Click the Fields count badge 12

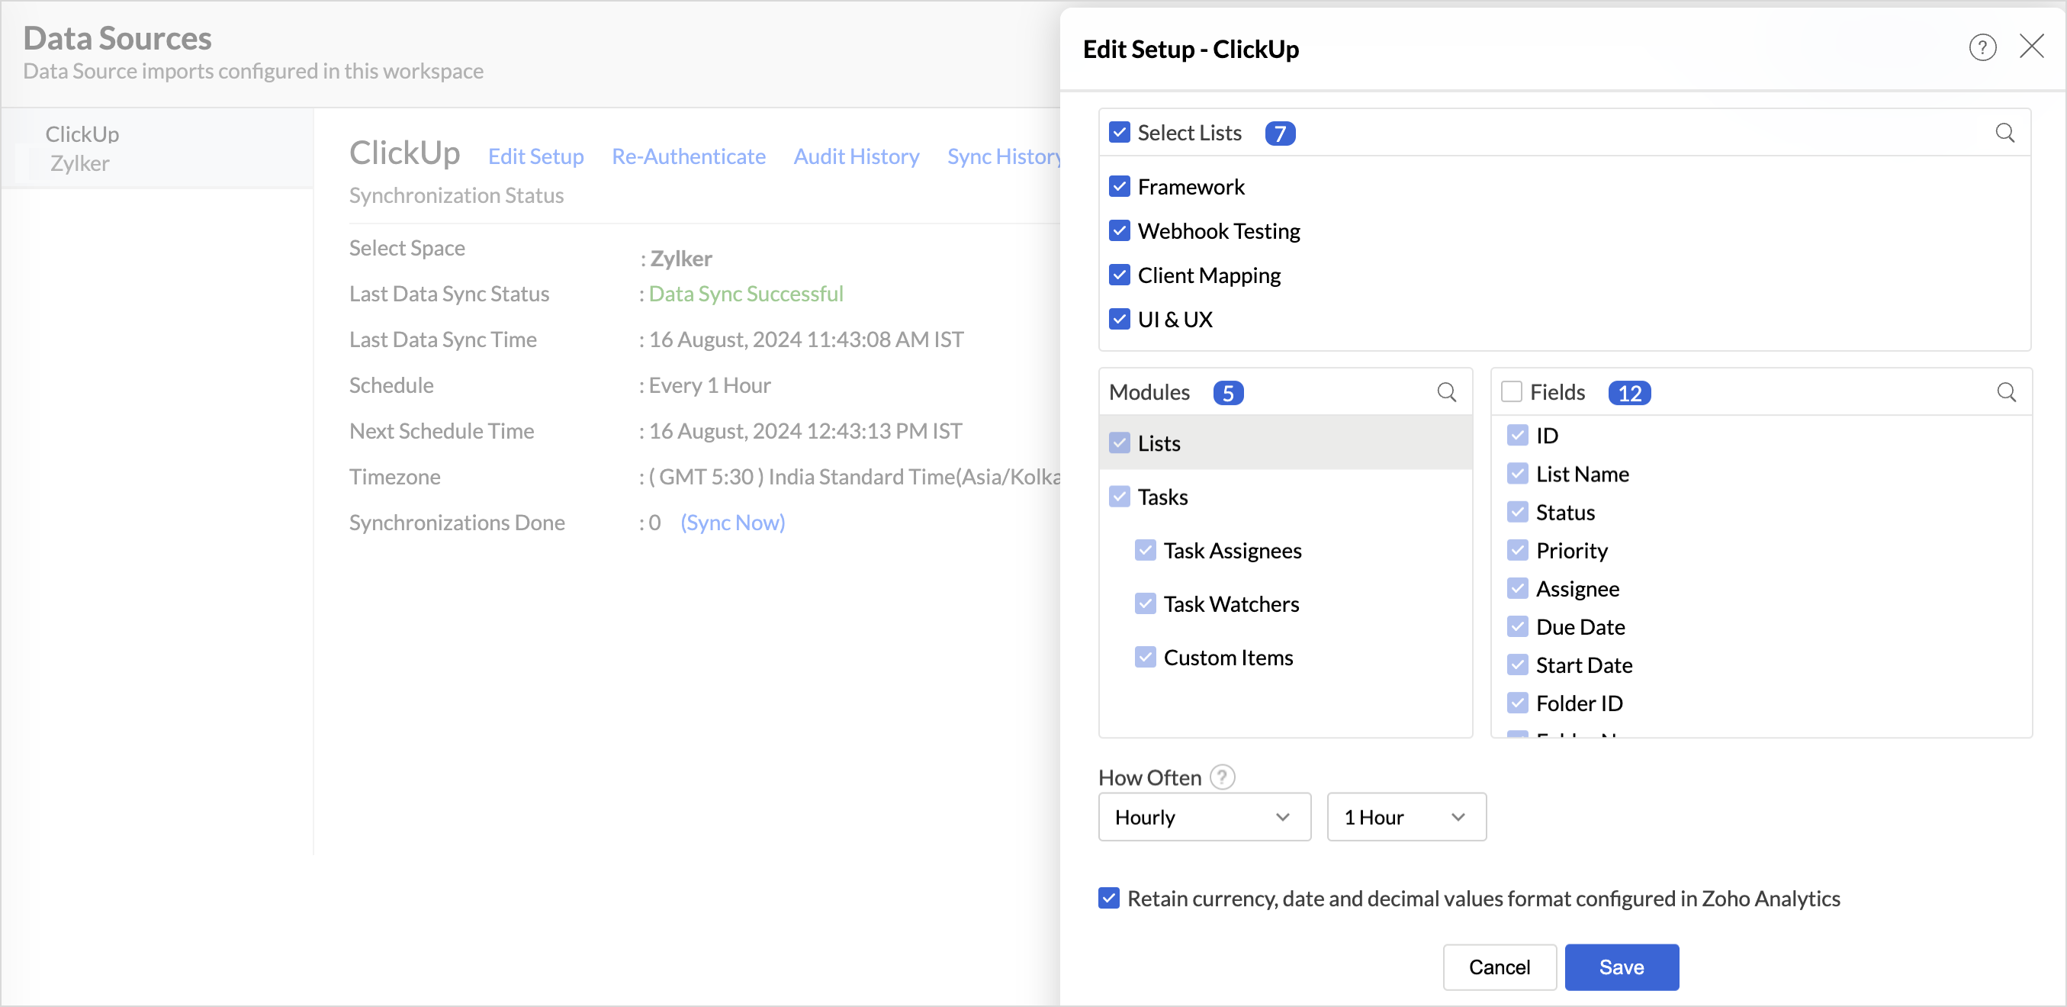tap(1629, 392)
